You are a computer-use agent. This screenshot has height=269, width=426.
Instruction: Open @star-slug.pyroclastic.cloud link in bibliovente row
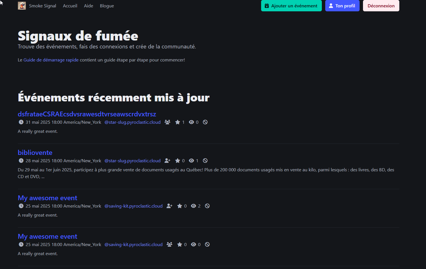(x=133, y=161)
